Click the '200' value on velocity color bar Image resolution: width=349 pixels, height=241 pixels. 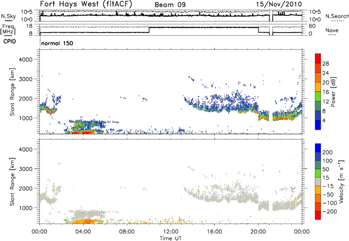328,152
